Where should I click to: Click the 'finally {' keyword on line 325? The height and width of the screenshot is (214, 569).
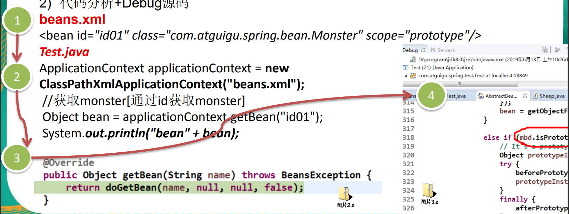517,199
